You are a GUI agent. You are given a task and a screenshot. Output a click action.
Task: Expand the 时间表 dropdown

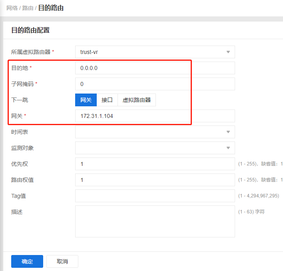pyautogui.click(x=155, y=132)
